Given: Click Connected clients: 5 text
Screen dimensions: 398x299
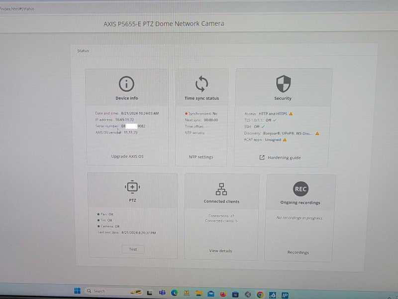Looking at the screenshot, I should pos(221,221).
